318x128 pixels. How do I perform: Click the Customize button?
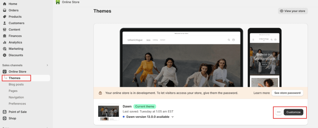click(293, 112)
